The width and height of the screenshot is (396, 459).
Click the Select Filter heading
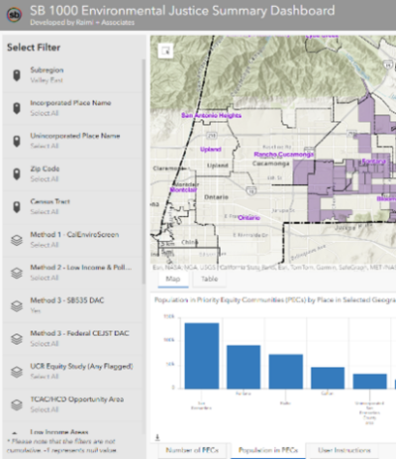click(x=34, y=48)
